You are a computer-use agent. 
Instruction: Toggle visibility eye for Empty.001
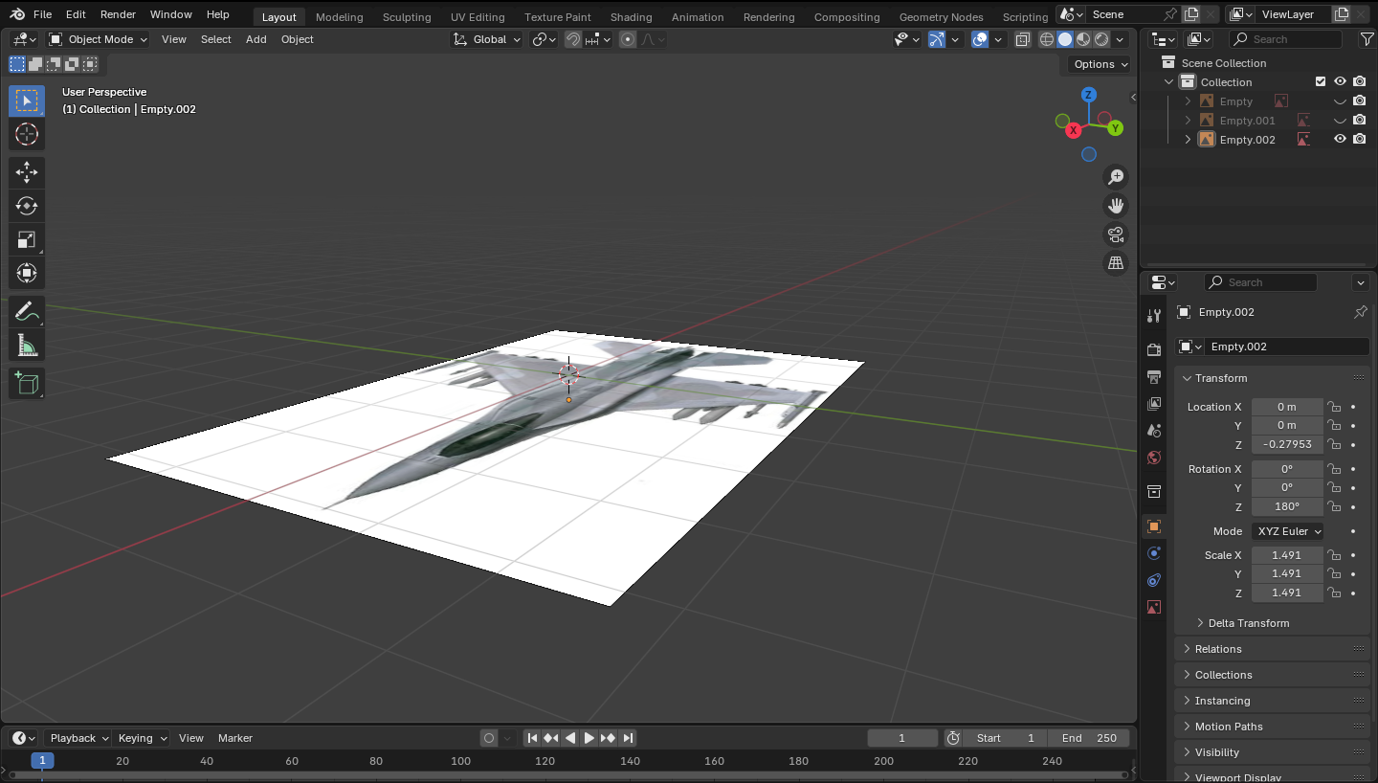coord(1340,120)
